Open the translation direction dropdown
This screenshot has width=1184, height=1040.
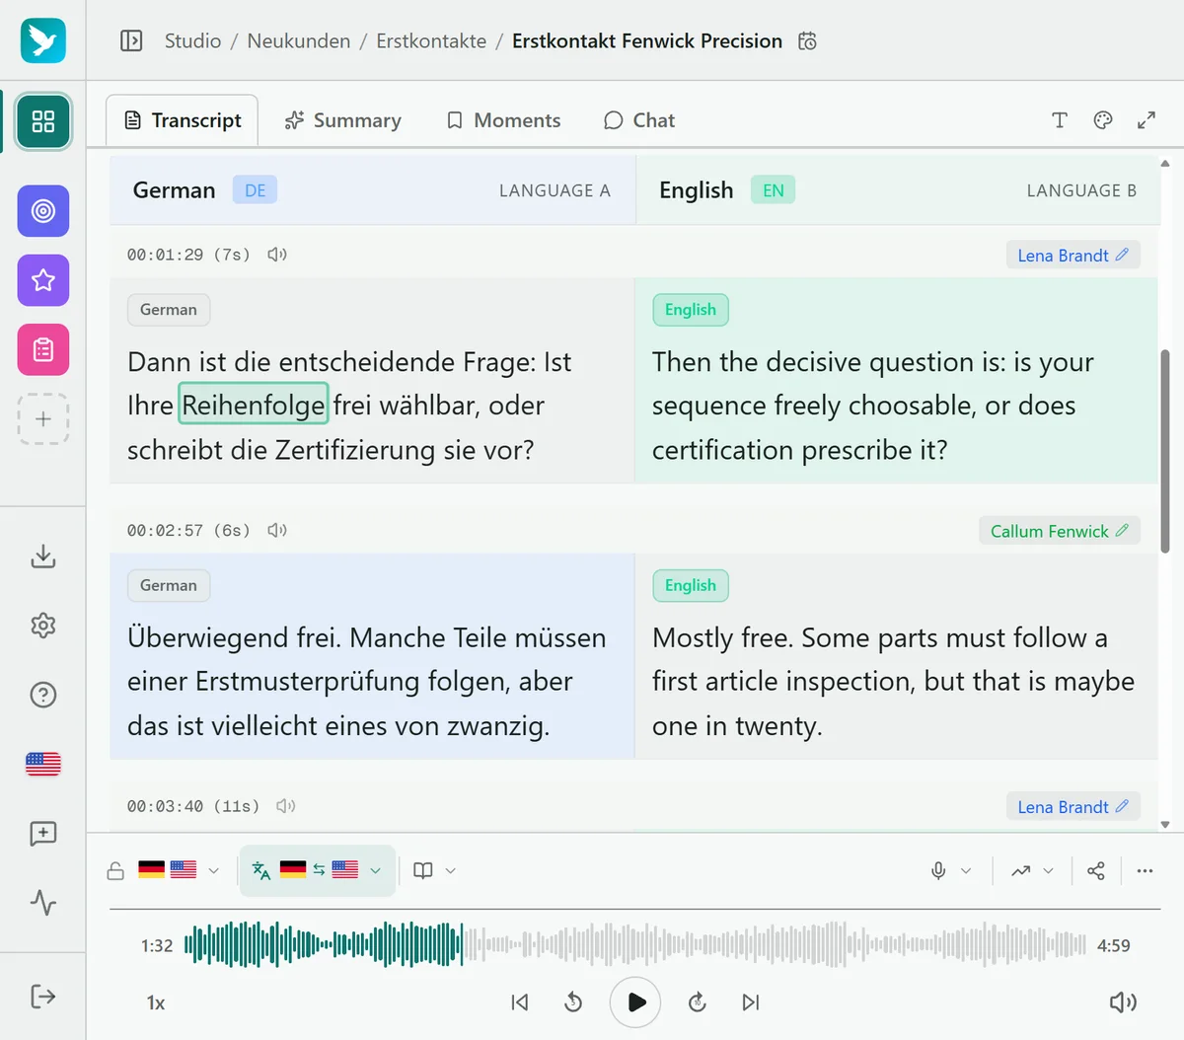[317, 870]
